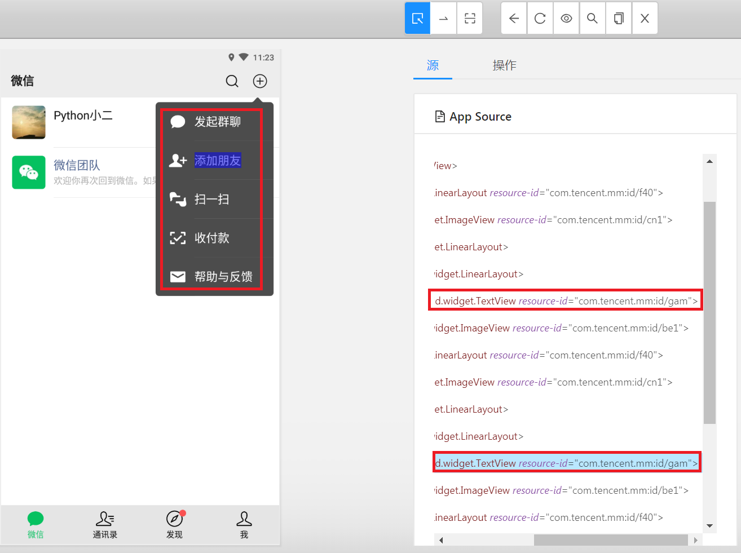Click the horizontal scrollbar thumb
This screenshot has height=553, width=741.
click(x=611, y=540)
